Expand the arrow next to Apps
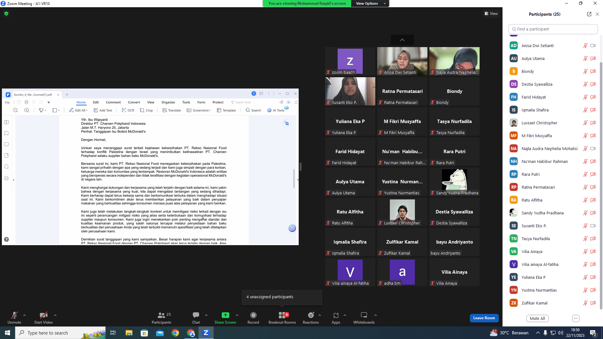Viewport: 603px width, 339px height. pyautogui.click(x=345, y=315)
